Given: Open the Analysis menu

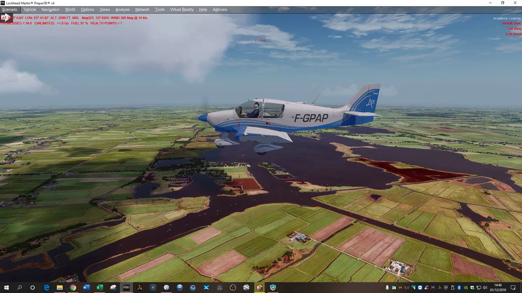Looking at the screenshot, I should (x=122, y=9).
